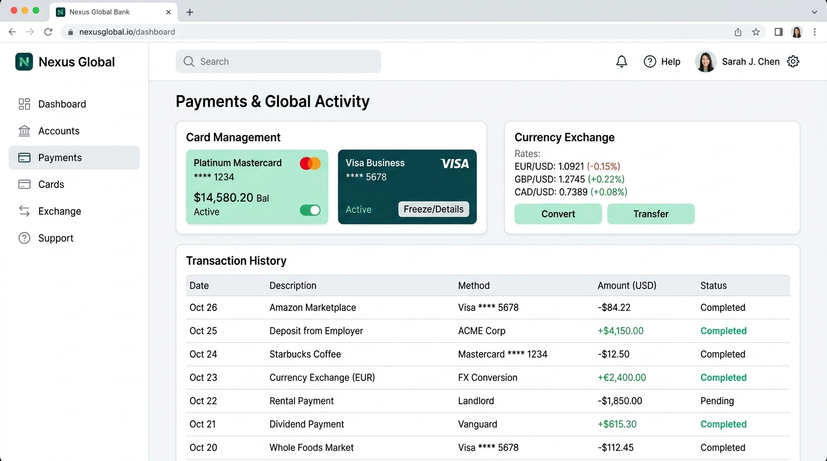Screen dimensions: 827x461
Task: Switch to the Nexus Global Bank tab
Action: 113,12
